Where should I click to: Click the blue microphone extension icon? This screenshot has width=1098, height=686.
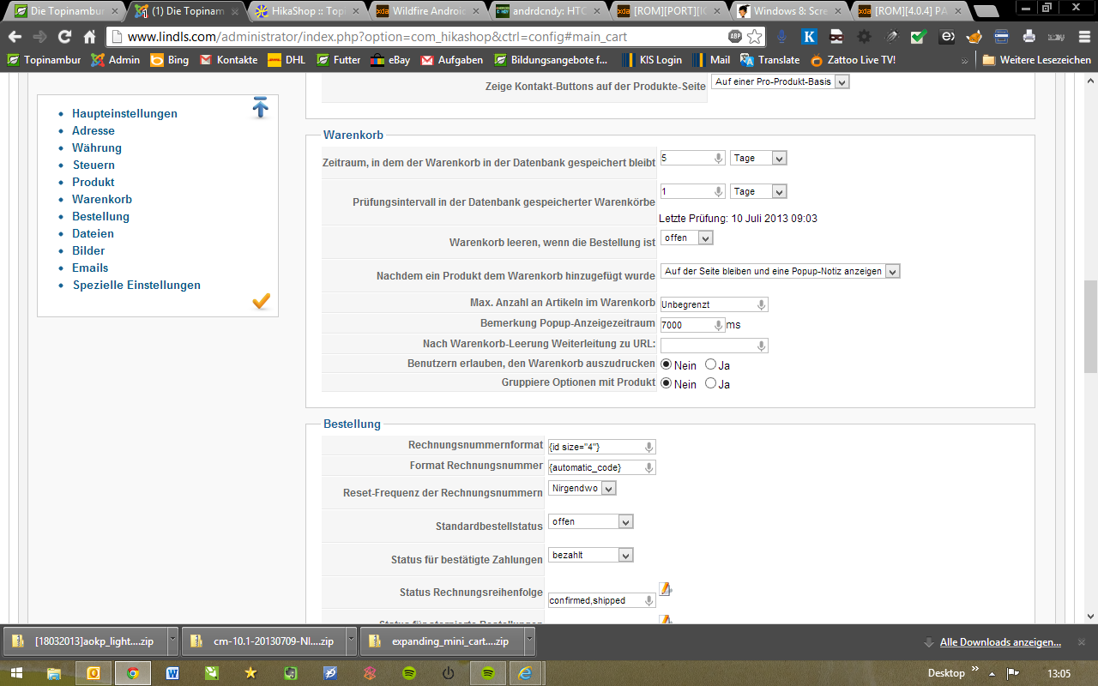[781, 37]
